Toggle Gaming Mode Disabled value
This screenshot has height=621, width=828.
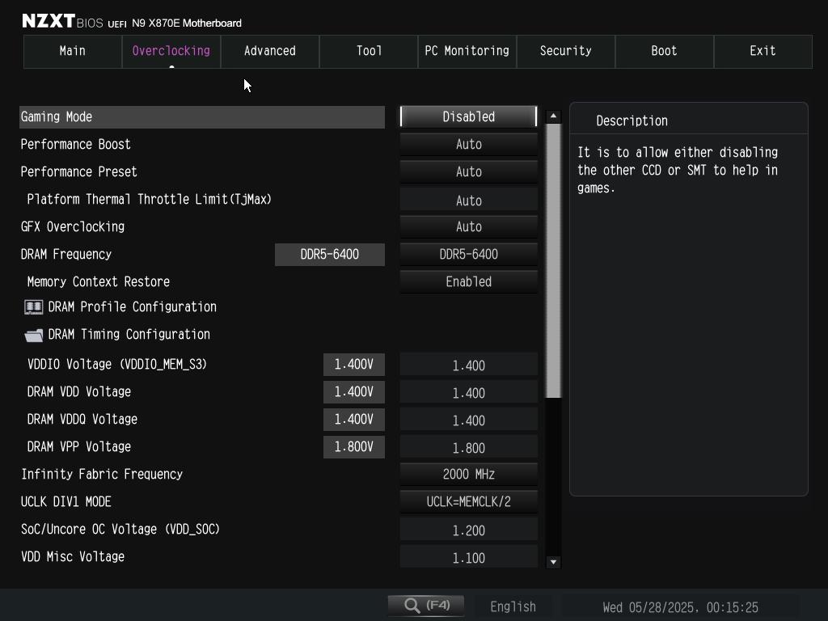pos(468,117)
